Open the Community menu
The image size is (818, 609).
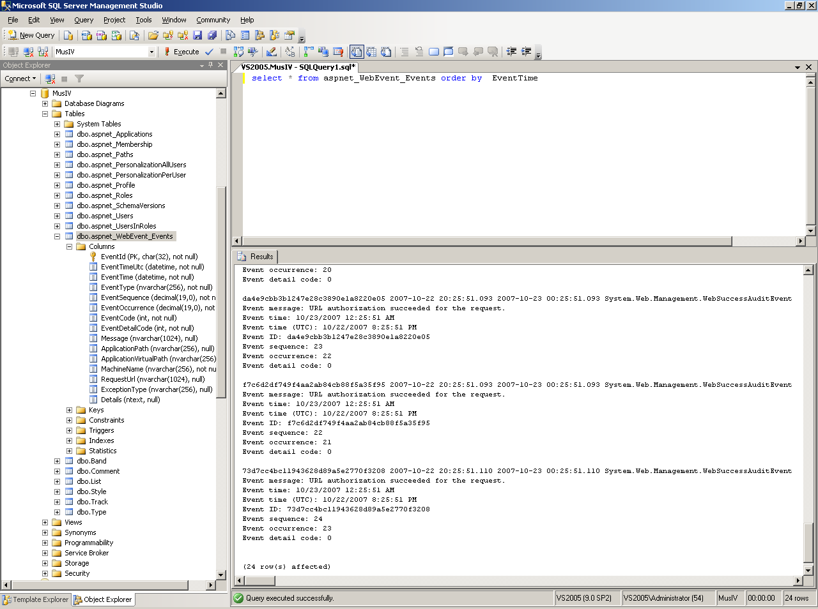click(x=213, y=20)
